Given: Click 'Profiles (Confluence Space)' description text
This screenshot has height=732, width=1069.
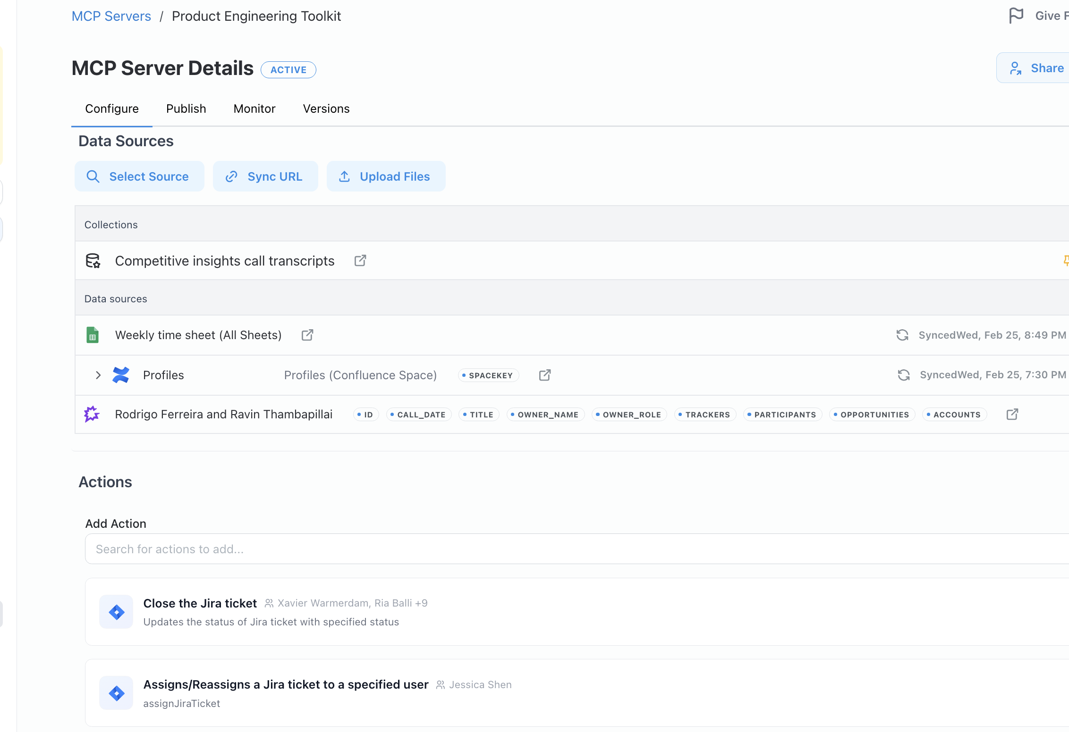Looking at the screenshot, I should coord(360,375).
